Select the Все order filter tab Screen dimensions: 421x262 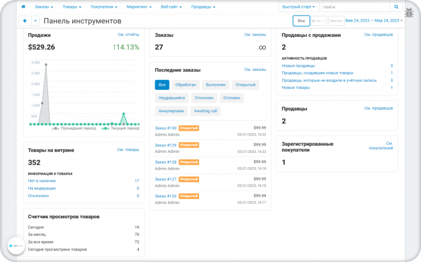click(162, 85)
